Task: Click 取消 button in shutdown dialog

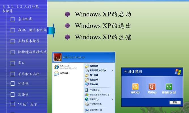Action: pos(175,103)
